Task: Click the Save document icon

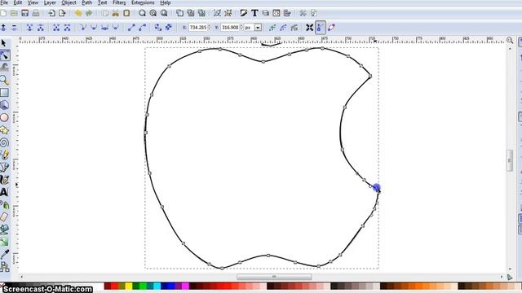Action: click(x=25, y=13)
